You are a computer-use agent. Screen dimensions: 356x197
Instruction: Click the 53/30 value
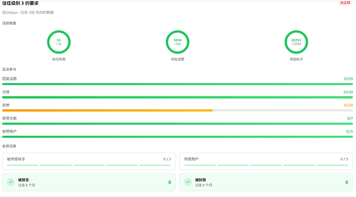click(x=348, y=92)
